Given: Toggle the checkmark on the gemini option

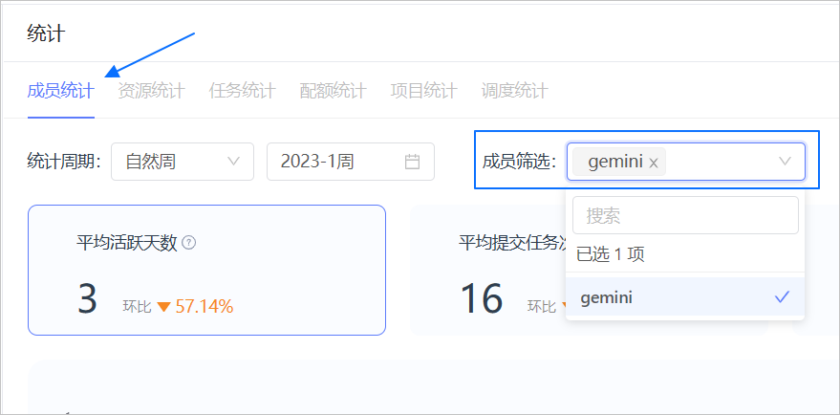Looking at the screenshot, I should click(x=782, y=297).
